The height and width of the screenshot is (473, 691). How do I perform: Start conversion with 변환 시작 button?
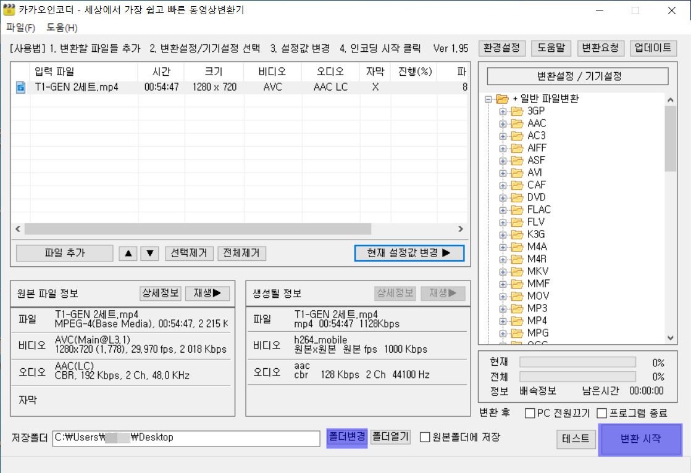640,438
